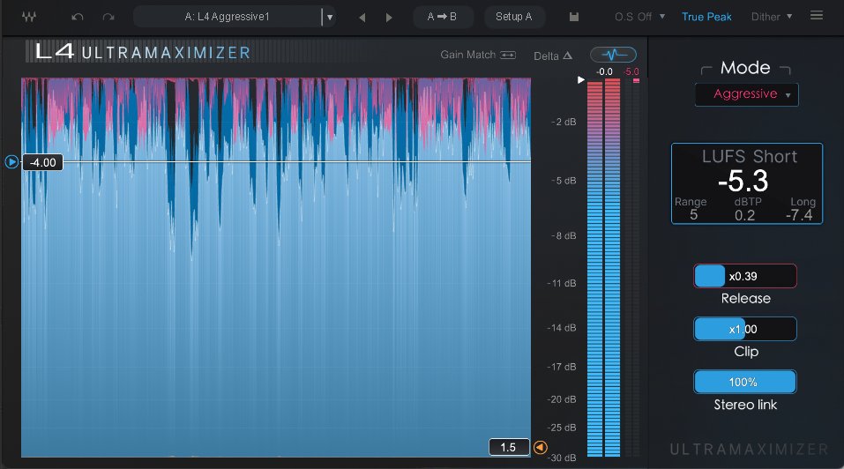Click preset name A: L4 Aggressive1
Viewport: 844px width, 469px height.
click(228, 17)
